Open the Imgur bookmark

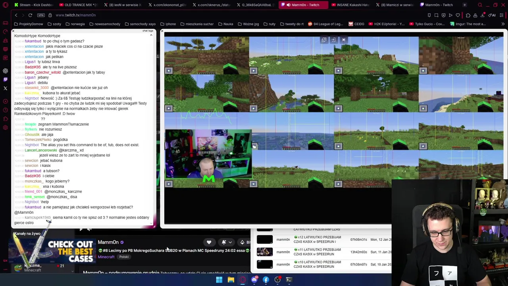coord(468,24)
